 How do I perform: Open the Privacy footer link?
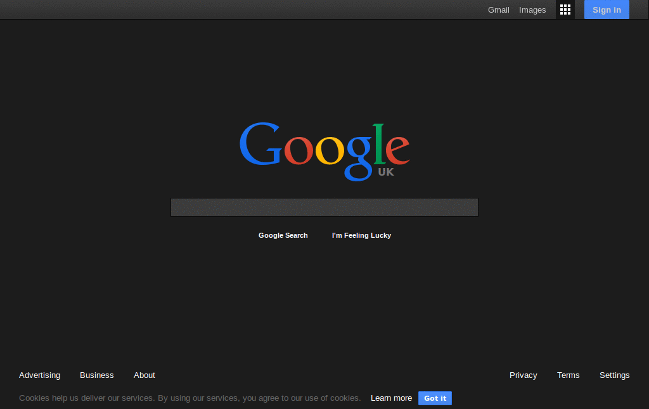523,375
